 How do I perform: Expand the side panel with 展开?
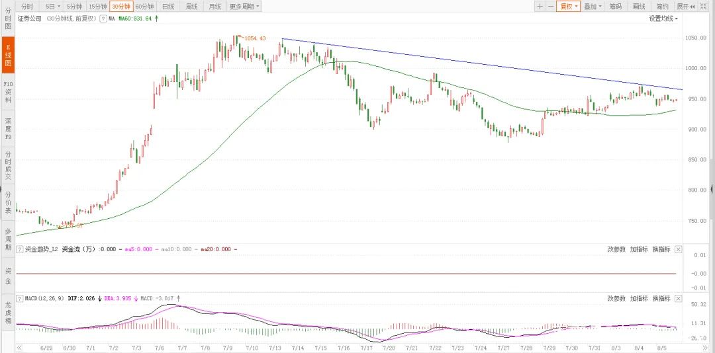pyautogui.click(x=686, y=7)
